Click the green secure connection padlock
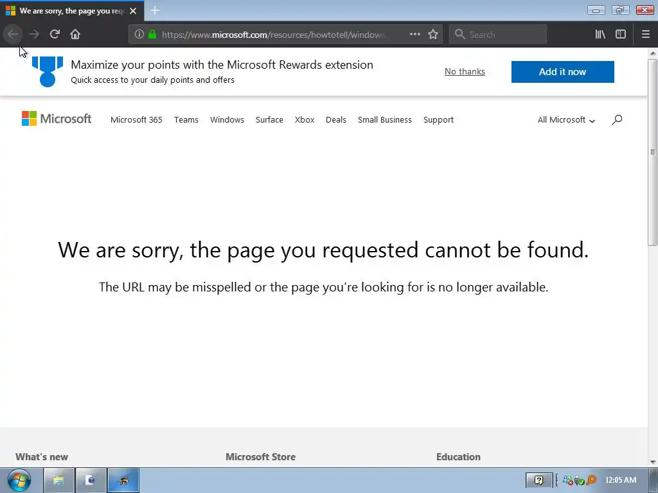Screen dimensions: 658x493 152,34
